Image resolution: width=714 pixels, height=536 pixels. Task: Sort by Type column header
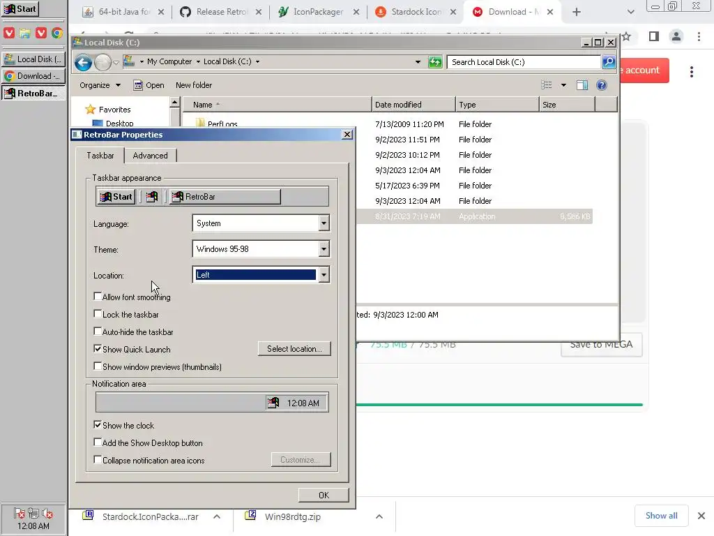point(497,105)
